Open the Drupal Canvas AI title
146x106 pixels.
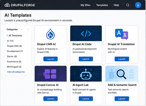[48, 85]
